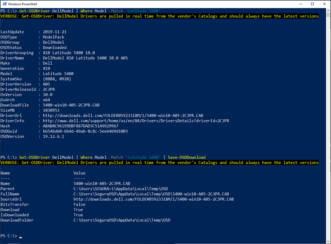Click the 'Name' column header in output table
This screenshot has width=331, height=244.
tap(5, 173)
